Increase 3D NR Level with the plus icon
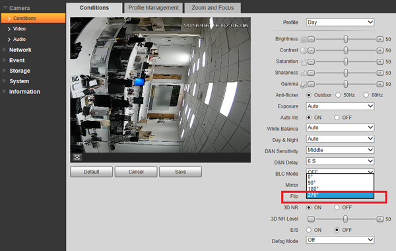Image resolution: width=396 pixels, height=251 pixels. (380, 219)
